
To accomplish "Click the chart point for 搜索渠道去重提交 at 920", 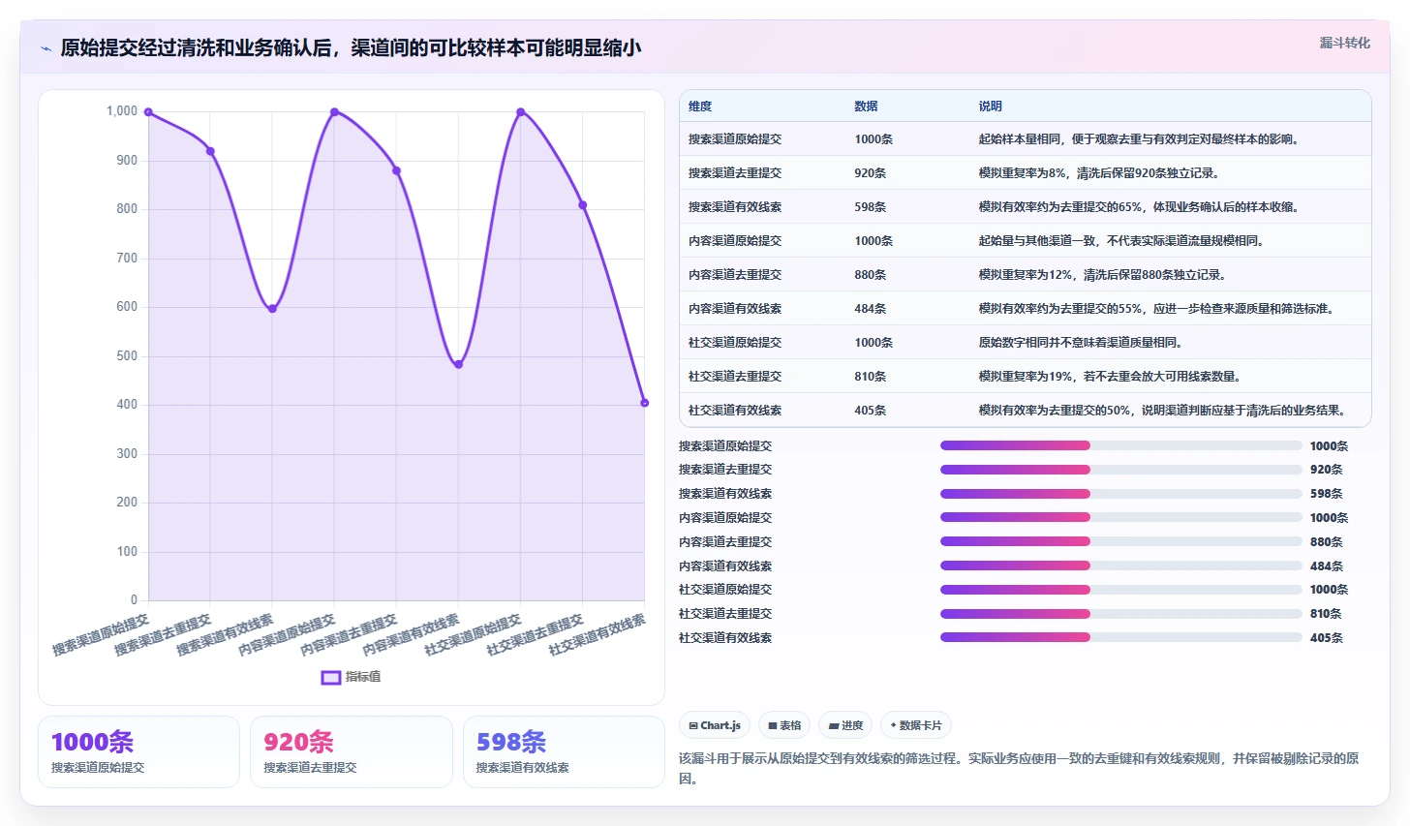I will pyautogui.click(x=210, y=151).
